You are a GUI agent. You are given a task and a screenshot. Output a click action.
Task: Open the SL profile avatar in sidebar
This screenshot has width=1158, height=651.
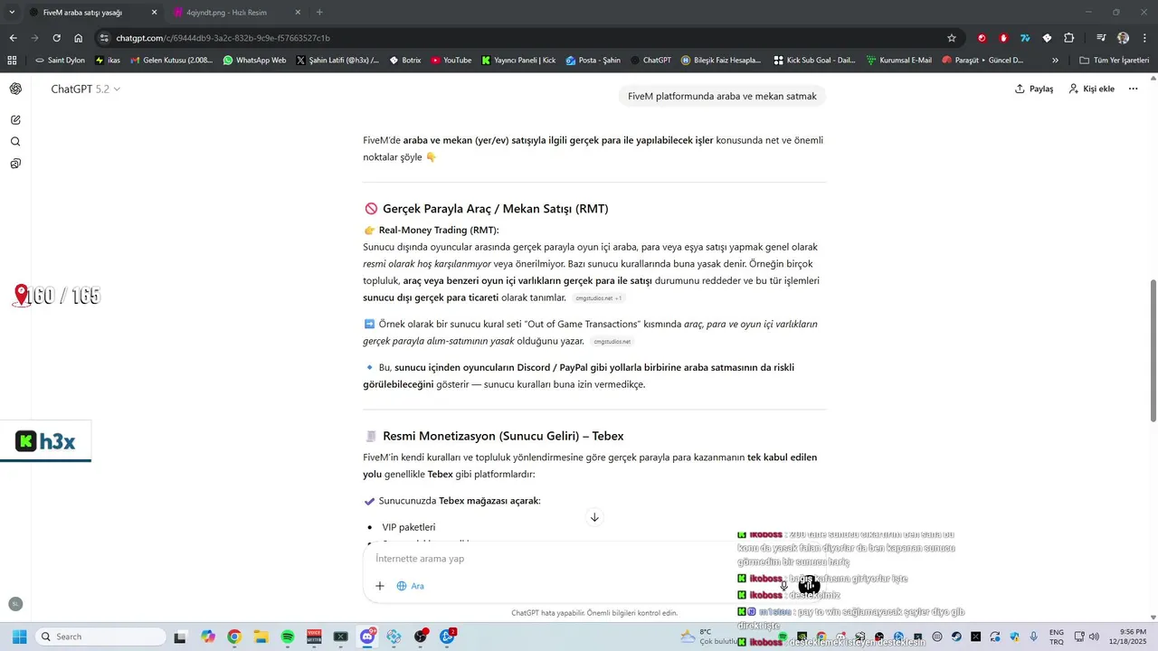pos(15,603)
